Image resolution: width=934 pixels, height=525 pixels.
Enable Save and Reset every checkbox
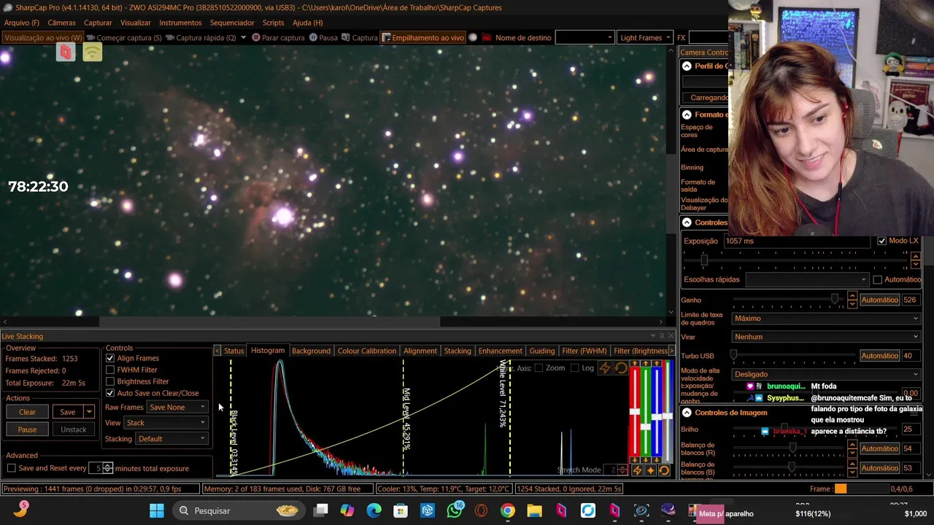coord(11,468)
